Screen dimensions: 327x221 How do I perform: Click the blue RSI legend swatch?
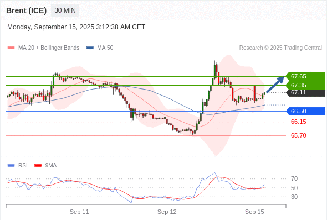tap(11, 166)
